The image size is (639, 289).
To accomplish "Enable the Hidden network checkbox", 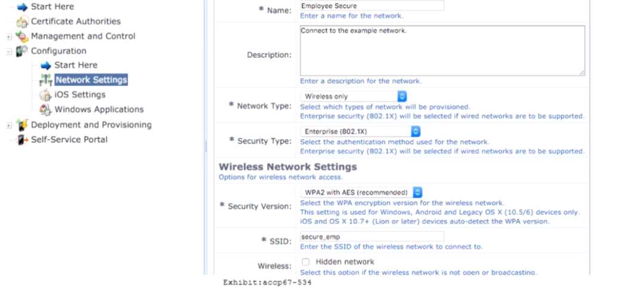I will click(305, 262).
